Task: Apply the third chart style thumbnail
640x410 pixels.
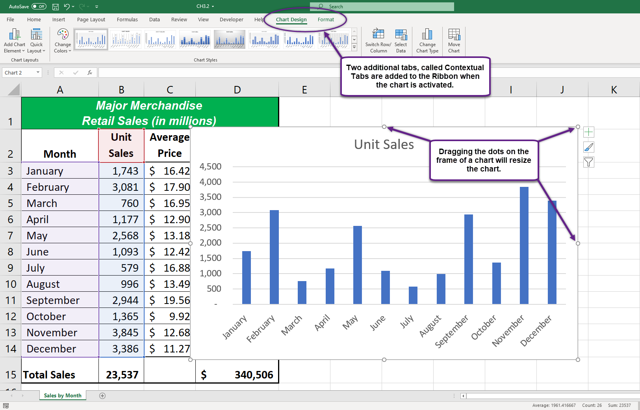Action: 160,39
